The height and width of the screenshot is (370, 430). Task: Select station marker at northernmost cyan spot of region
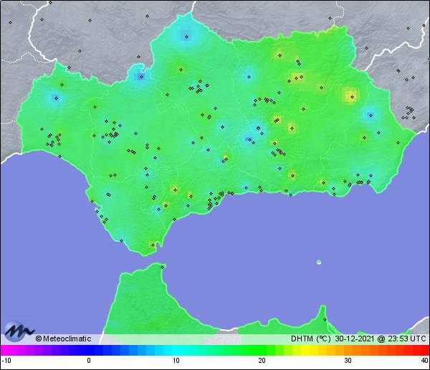coord(187,36)
